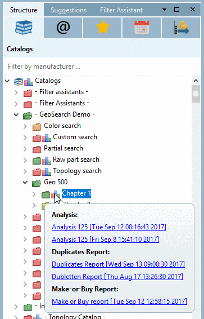
Task: Switch to the Structure tab
Action: [24, 10]
